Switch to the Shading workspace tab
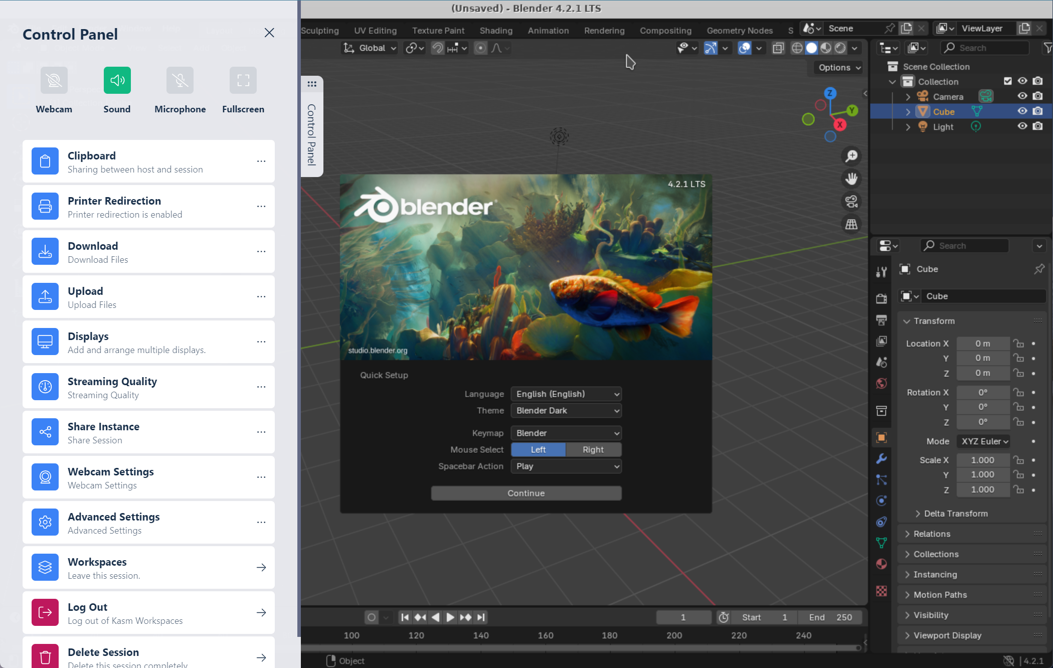The height and width of the screenshot is (668, 1053). point(496,31)
